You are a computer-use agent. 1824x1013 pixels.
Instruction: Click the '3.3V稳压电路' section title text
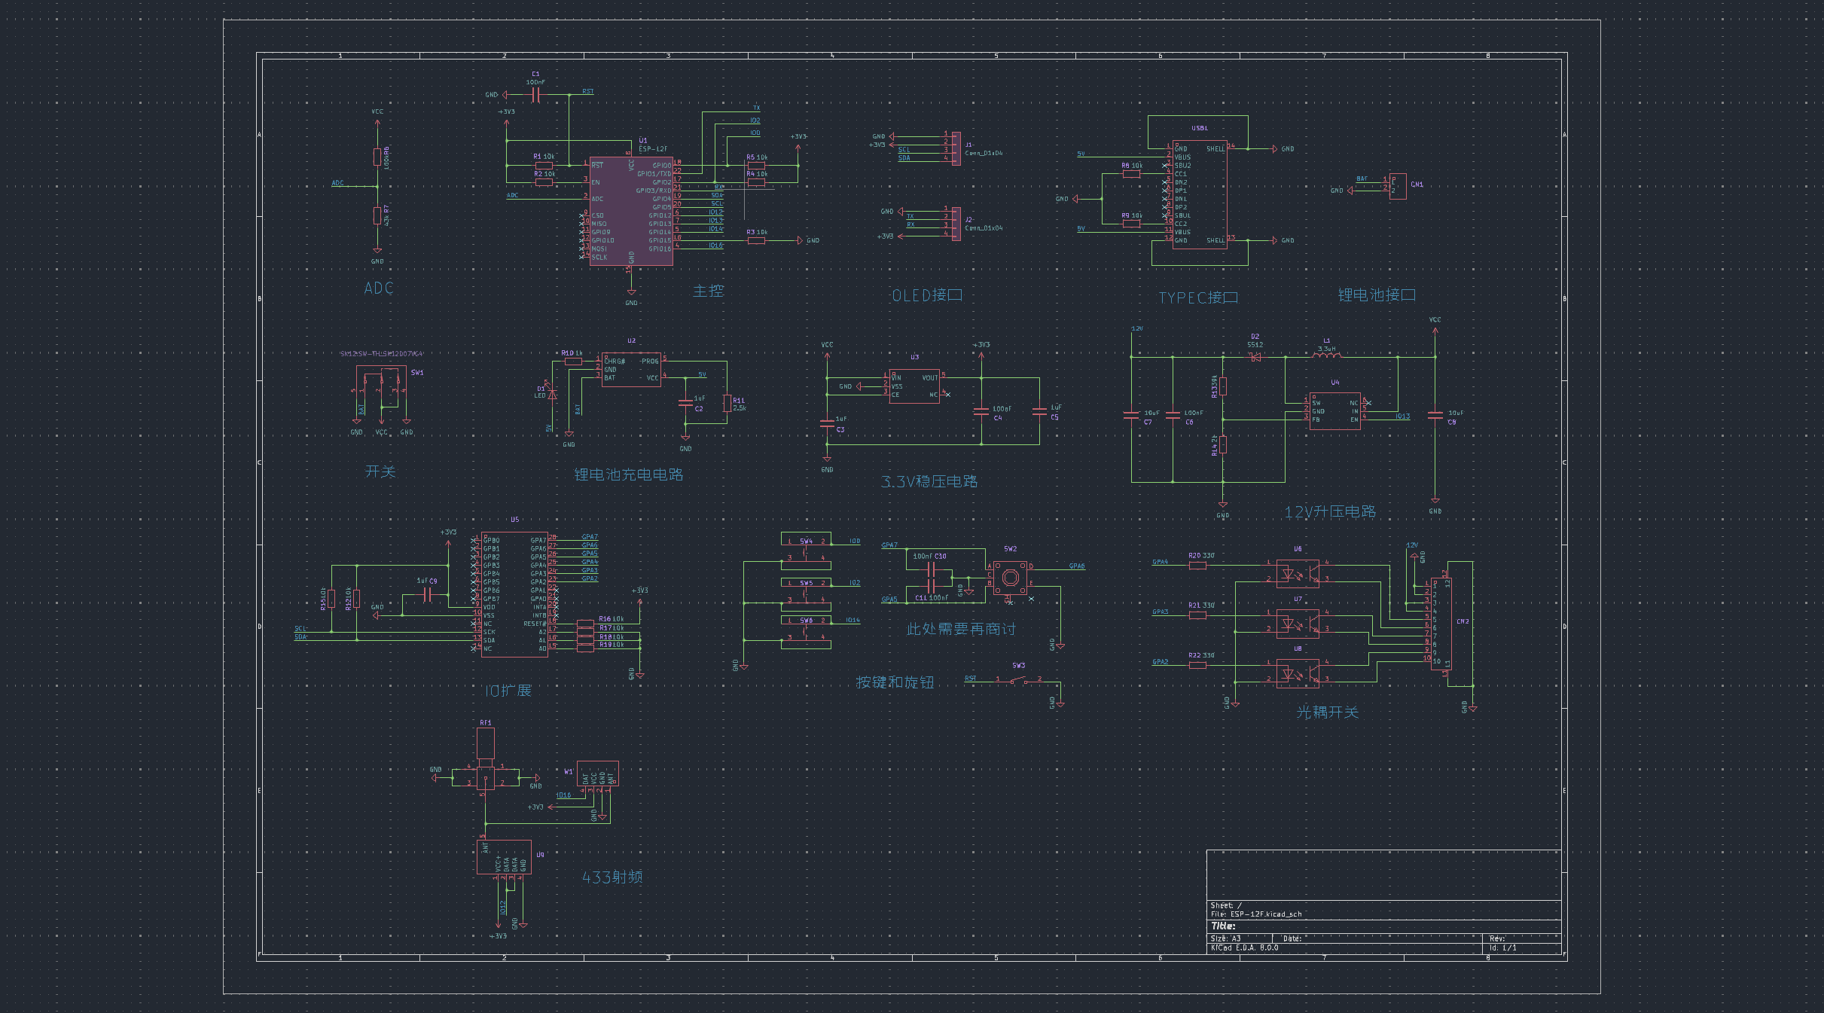pos(929,481)
